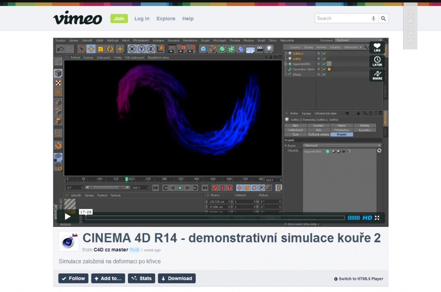Open the Share overlay button

[377, 75]
